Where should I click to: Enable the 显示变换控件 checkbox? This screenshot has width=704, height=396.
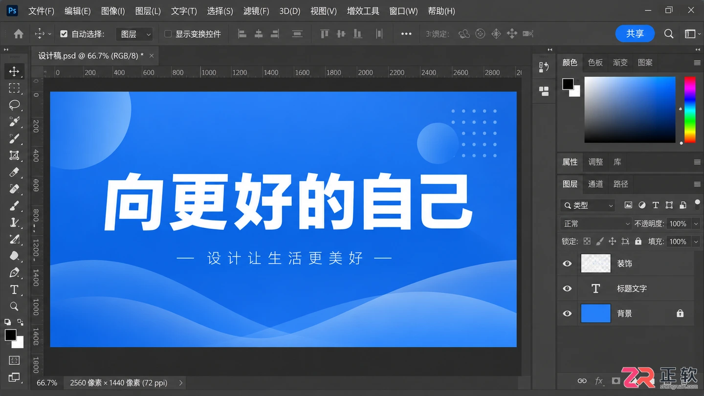(168, 34)
